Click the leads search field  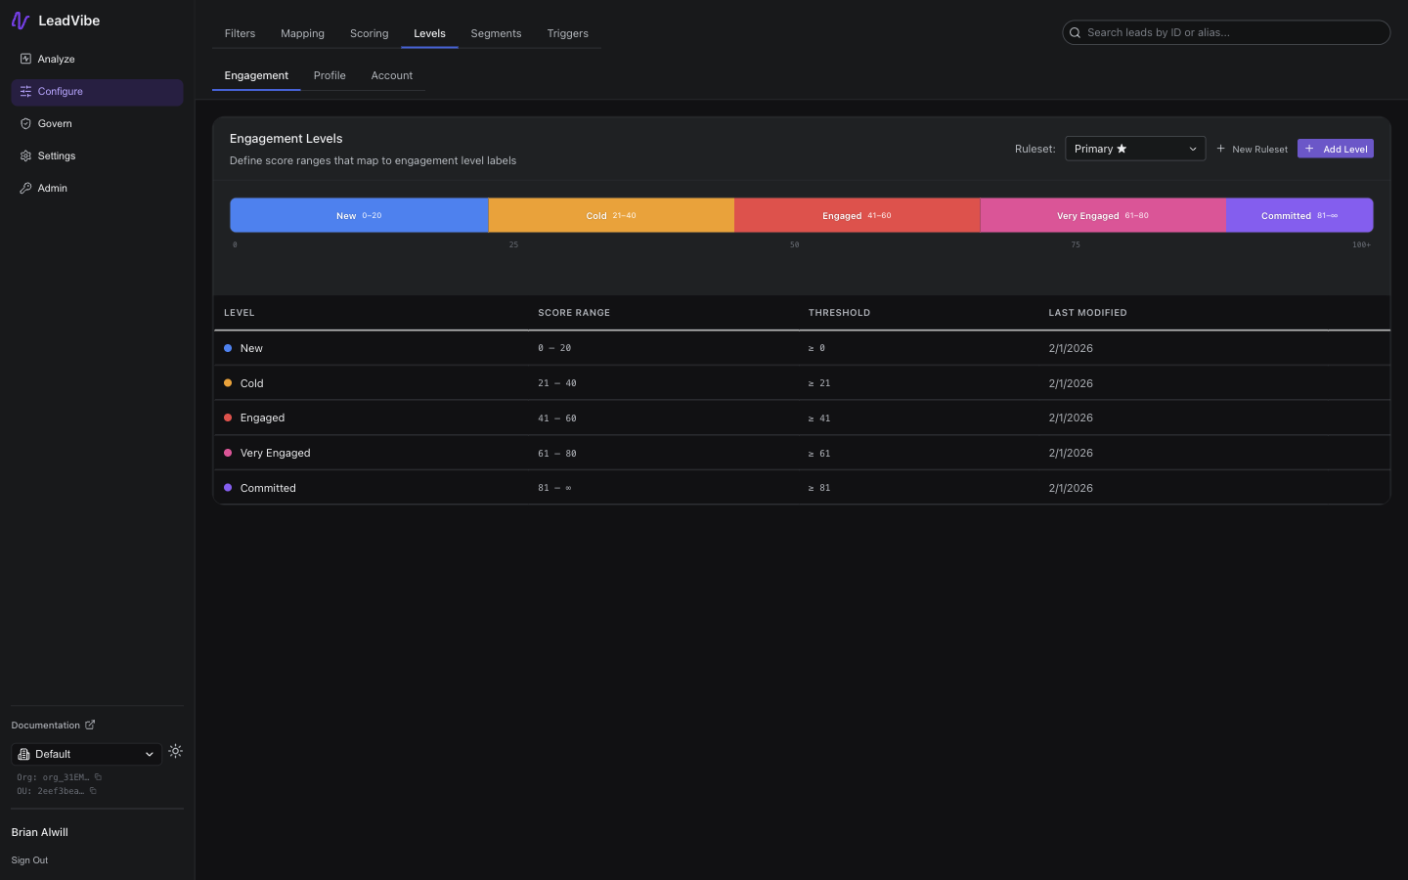(1226, 32)
